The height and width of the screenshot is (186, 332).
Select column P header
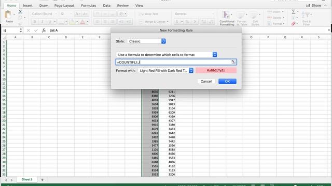tap(268, 37)
